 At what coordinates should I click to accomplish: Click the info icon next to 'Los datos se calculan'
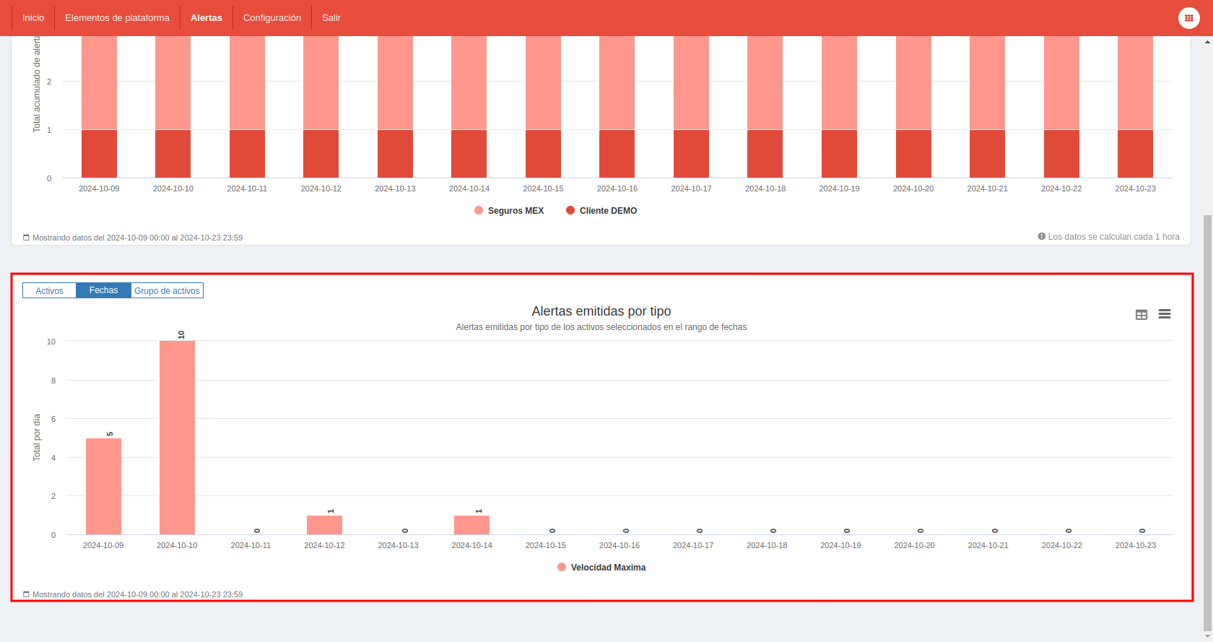pyautogui.click(x=1042, y=236)
